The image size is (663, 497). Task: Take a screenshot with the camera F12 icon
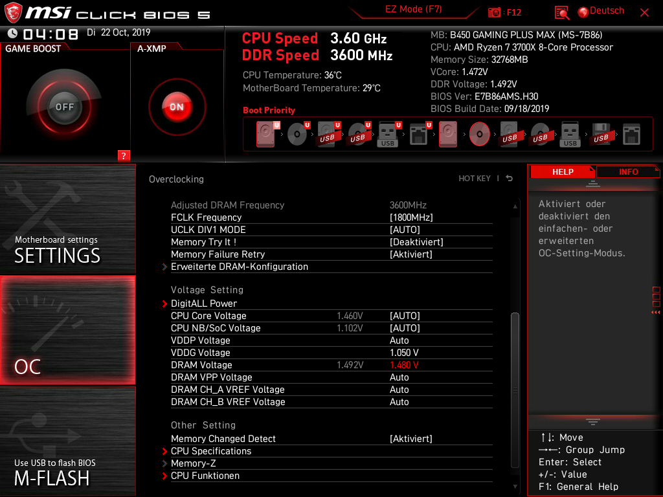(x=494, y=12)
